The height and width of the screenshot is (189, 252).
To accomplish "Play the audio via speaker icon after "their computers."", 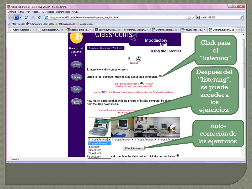I will click(160, 76).
